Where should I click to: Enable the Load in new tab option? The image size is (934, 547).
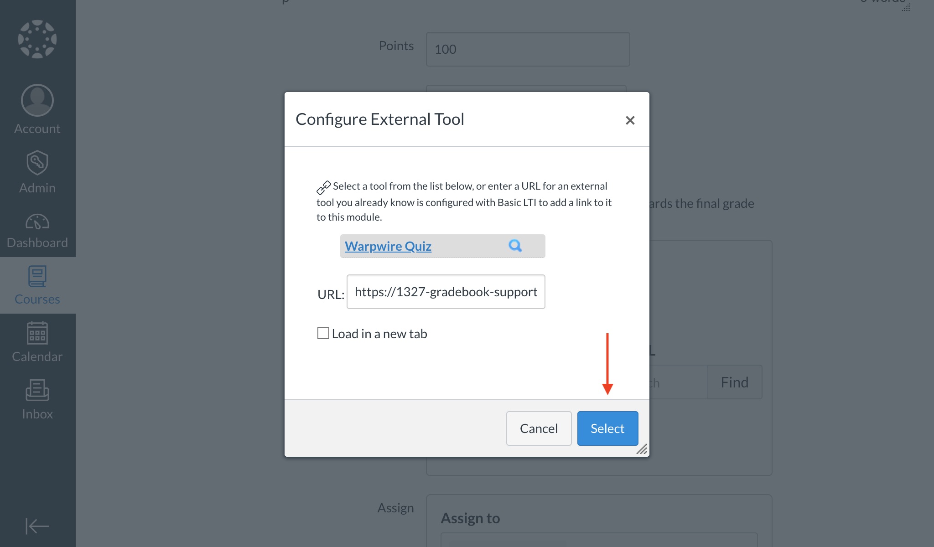(x=324, y=333)
